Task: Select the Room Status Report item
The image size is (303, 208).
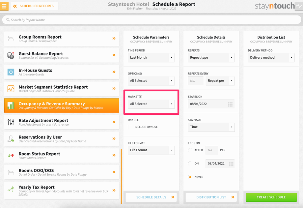Action: [x=62, y=155]
